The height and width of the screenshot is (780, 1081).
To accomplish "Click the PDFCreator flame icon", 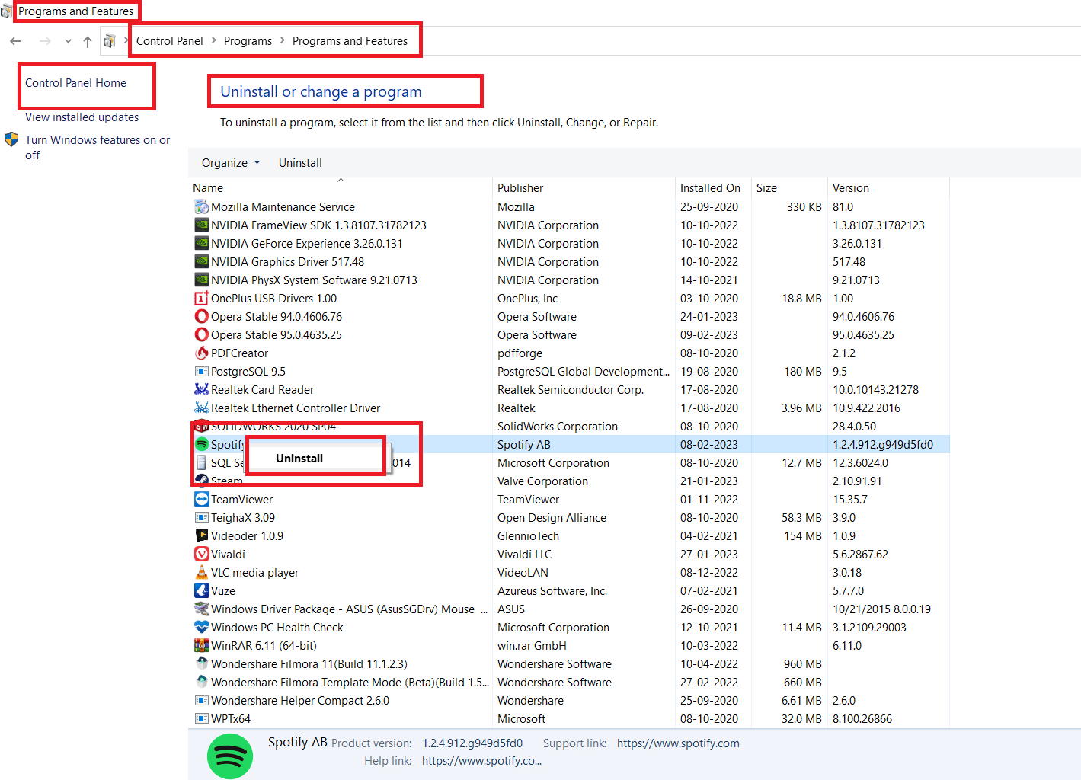I will [x=202, y=353].
